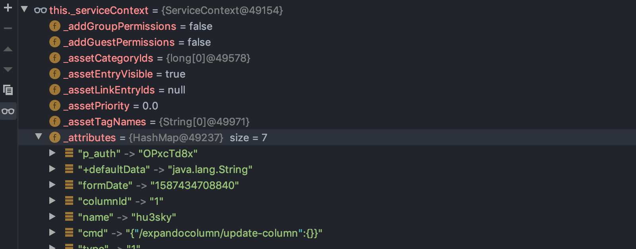Viewport: 636px width, 249px height.
Task: Move the watch down with the arrow
Action: 8,70
